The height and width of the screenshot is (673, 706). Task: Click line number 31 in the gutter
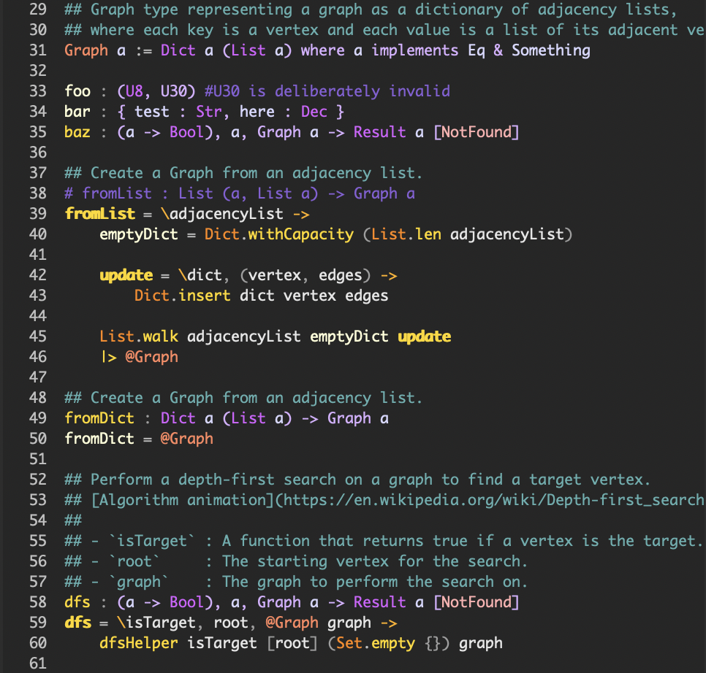38,50
